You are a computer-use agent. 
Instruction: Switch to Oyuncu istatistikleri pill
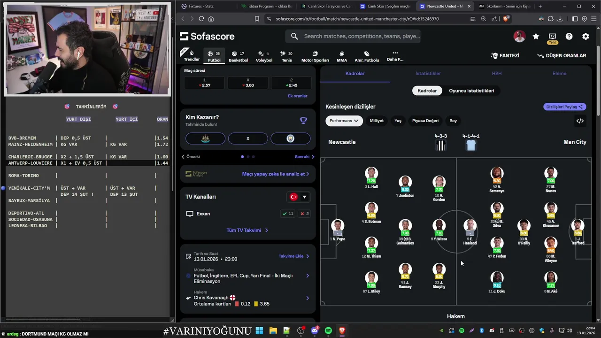pos(471,91)
